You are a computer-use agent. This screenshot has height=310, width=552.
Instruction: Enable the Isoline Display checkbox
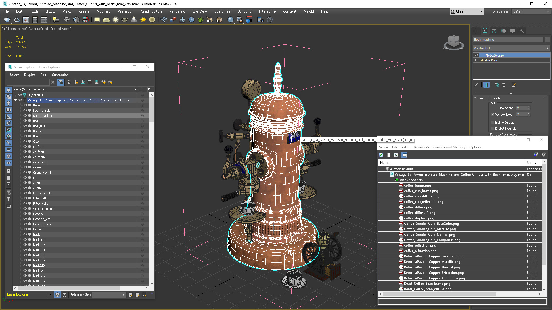[493, 123]
